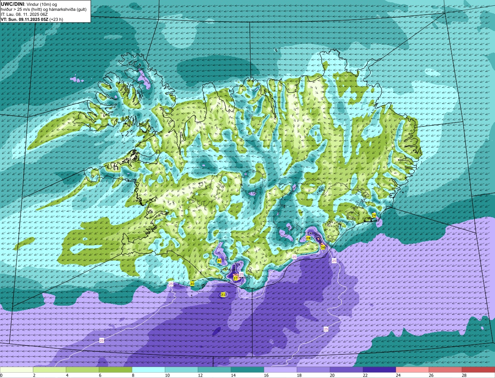Click the legend tick label "12"
Image resolution: width=495 pixels, height=378 pixels.
(x=200, y=375)
